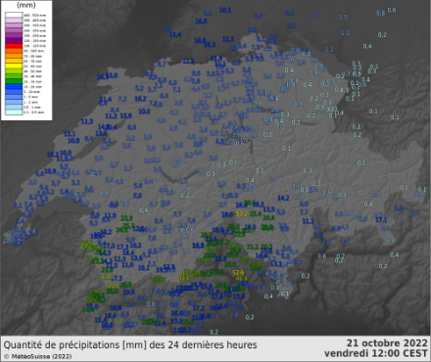Viewport: 431px width, 362px height.
Task: Select the date text '21 octobre 2022'
Action: point(387,343)
